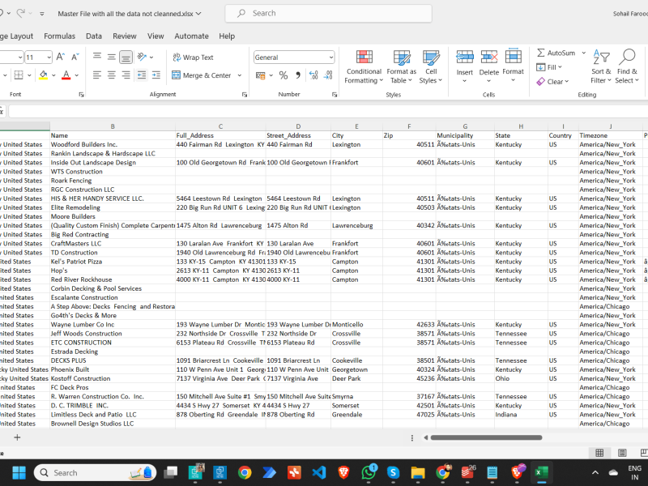The height and width of the screenshot is (486, 648).
Task: Apply accounting number format
Action: click(260, 75)
